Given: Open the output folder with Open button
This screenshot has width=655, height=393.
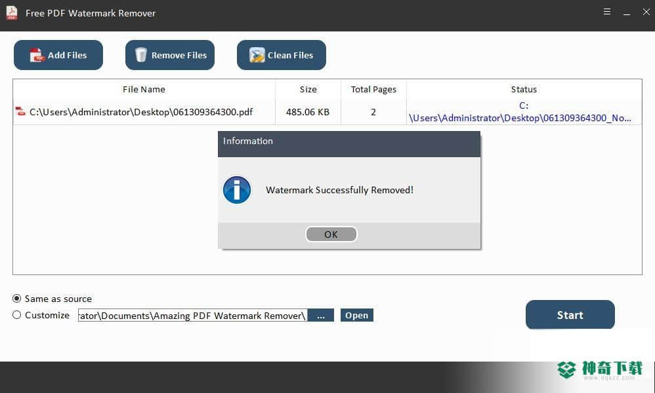Looking at the screenshot, I should click(357, 316).
